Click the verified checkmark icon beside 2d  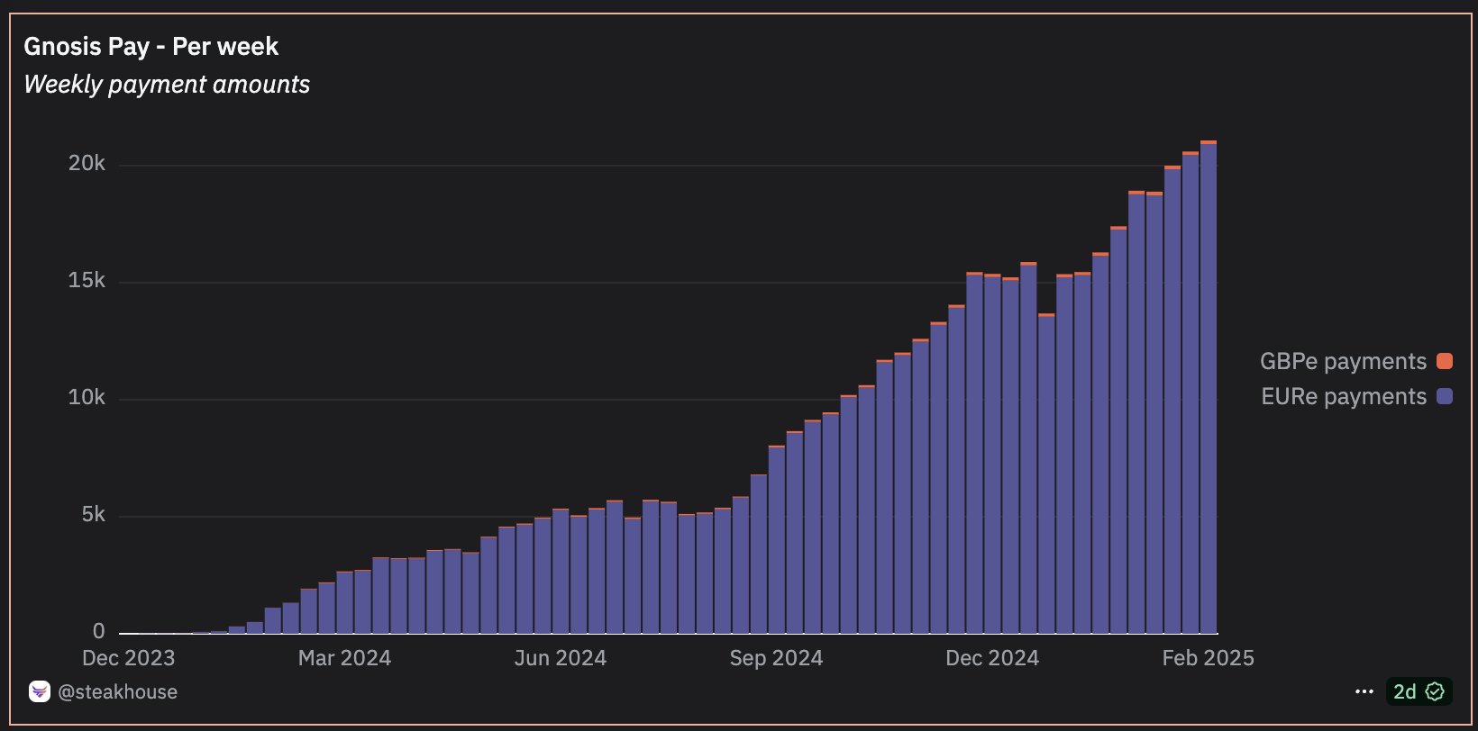(x=1435, y=691)
